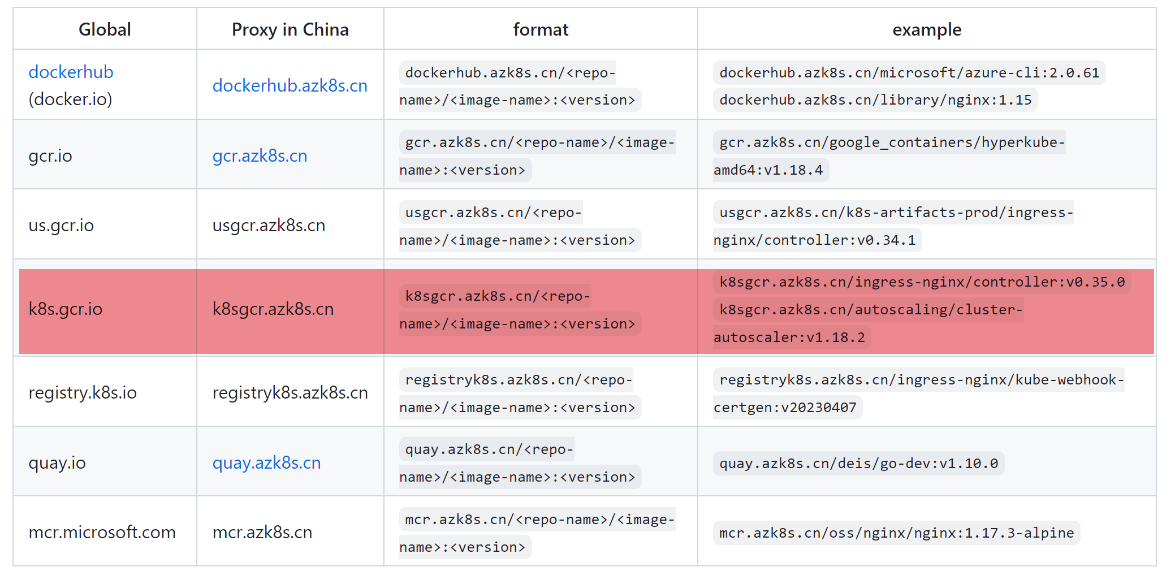Open the dockerhub.azk8s.cn proxy link
1175x584 pixels.
pos(290,85)
